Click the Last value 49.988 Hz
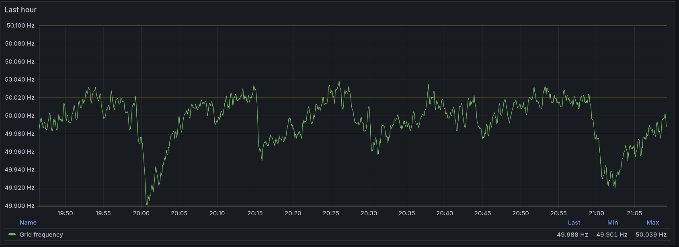The height and width of the screenshot is (247, 679). 572,235
